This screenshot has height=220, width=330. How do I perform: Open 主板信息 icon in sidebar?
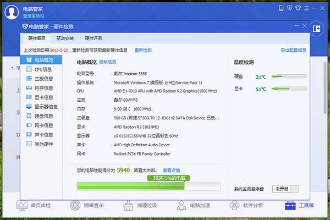[x=29, y=79]
